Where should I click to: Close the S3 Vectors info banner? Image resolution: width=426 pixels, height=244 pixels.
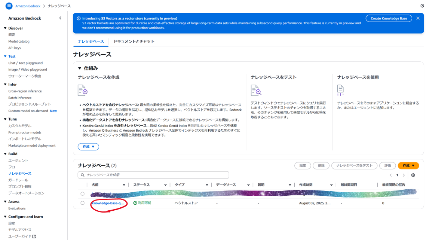click(x=418, y=18)
